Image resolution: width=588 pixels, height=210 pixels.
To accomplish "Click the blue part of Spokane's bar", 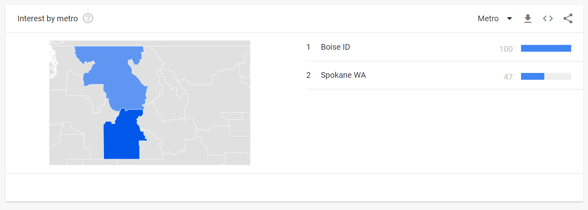I will point(532,77).
